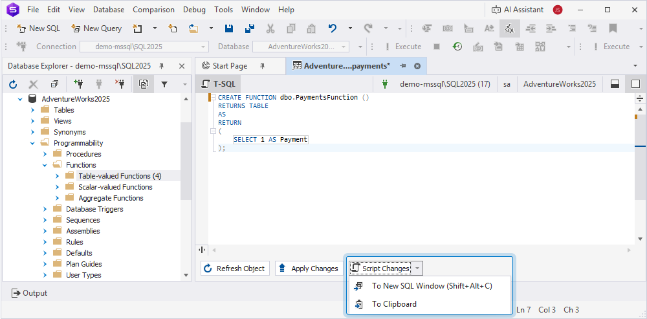
Task: Open the Comparison menu
Action: pyautogui.click(x=153, y=10)
